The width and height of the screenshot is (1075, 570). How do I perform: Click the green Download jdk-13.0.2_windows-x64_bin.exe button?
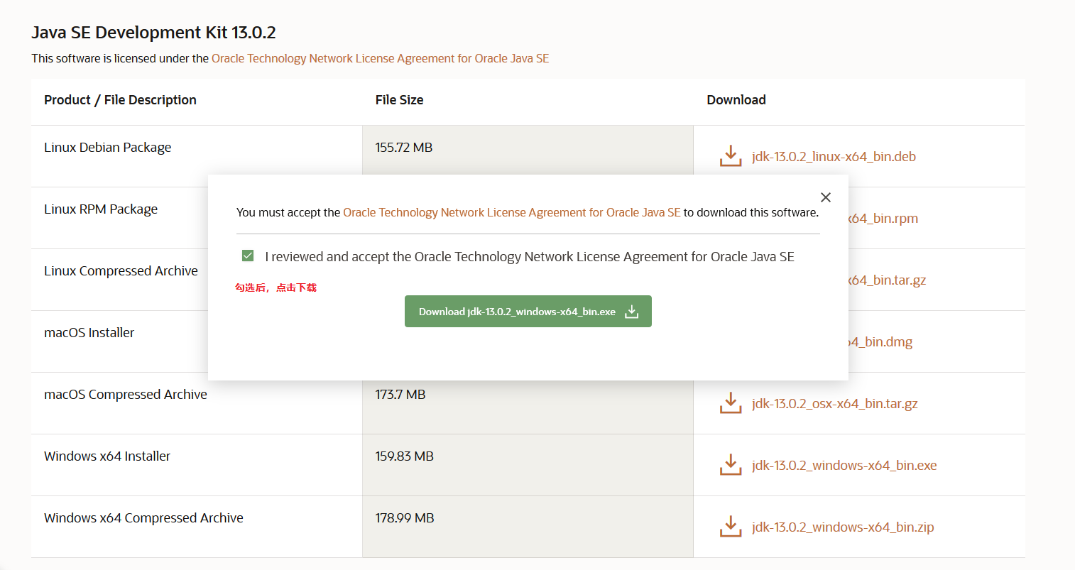tap(528, 312)
